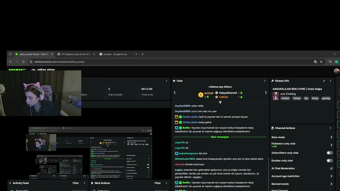Click username OxyGen0900 on naber abliş message
The height and width of the screenshot is (191, 340).
(x=182, y=106)
